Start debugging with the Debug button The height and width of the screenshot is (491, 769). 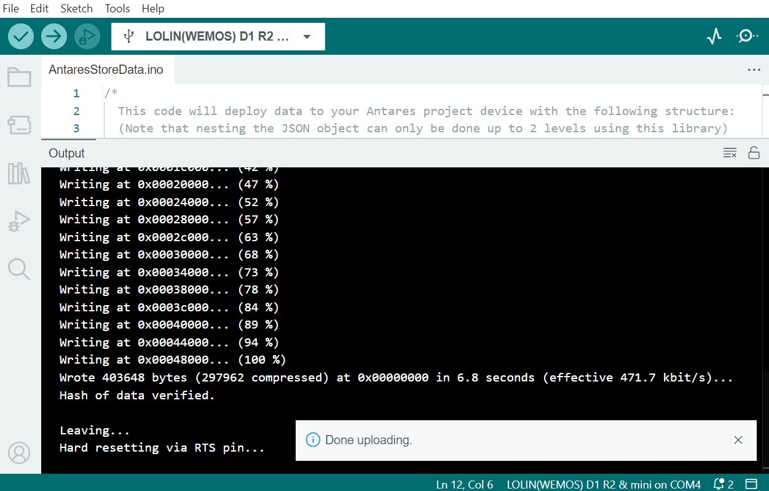pyautogui.click(x=87, y=36)
